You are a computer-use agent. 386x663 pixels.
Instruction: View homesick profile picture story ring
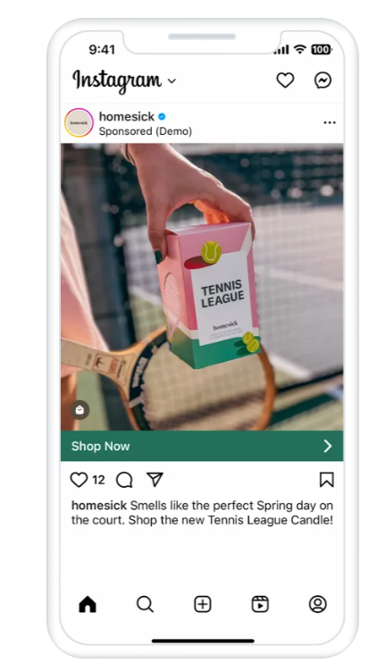79,122
